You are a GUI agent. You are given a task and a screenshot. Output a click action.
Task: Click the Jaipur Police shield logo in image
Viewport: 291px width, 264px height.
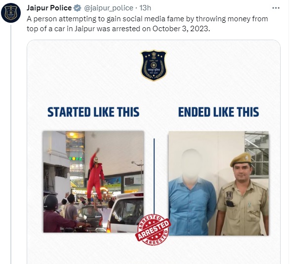click(x=154, y=65)
